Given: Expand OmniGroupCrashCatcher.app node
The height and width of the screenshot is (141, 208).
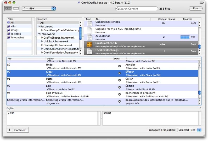Looking at the screenshot, I should (42, 30).
